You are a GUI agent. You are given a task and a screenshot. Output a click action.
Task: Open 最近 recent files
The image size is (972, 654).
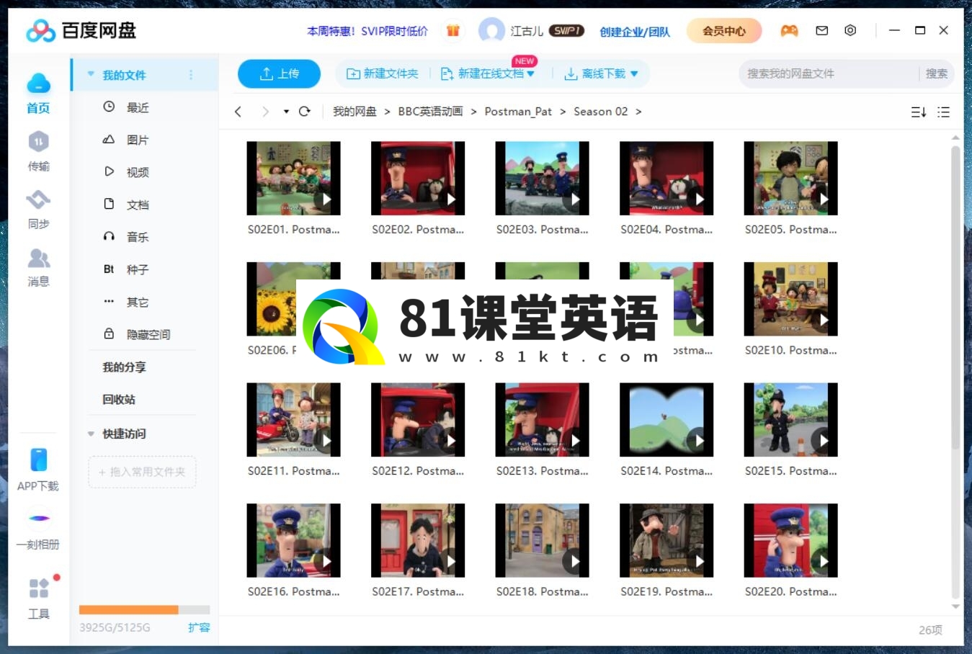tap(137, 107)
